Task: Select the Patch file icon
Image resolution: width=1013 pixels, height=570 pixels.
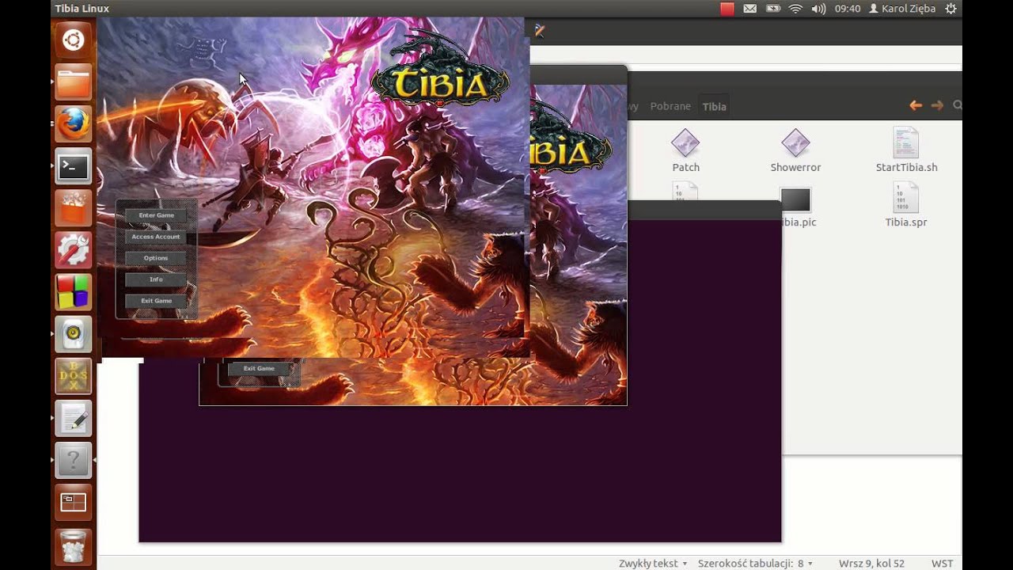Action: tap(685, 150)
